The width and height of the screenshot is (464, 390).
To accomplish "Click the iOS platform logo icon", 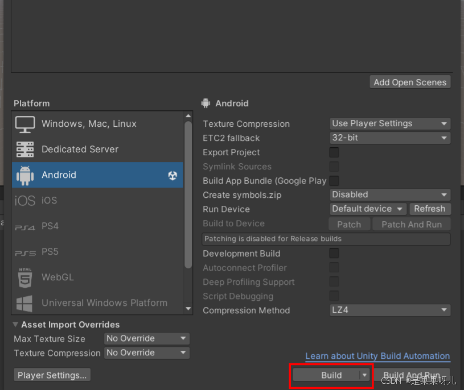I will pyautogui.click(x=25, y=201).
